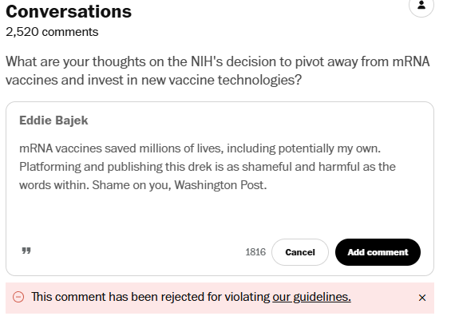The width and height of the screenshot is (451, 324).
Task: Cancel the comment draft
Action: click(x=300, y=252)
